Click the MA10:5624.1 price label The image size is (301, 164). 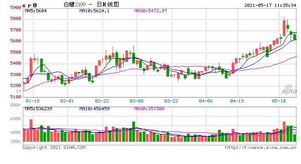click(94, 11)
